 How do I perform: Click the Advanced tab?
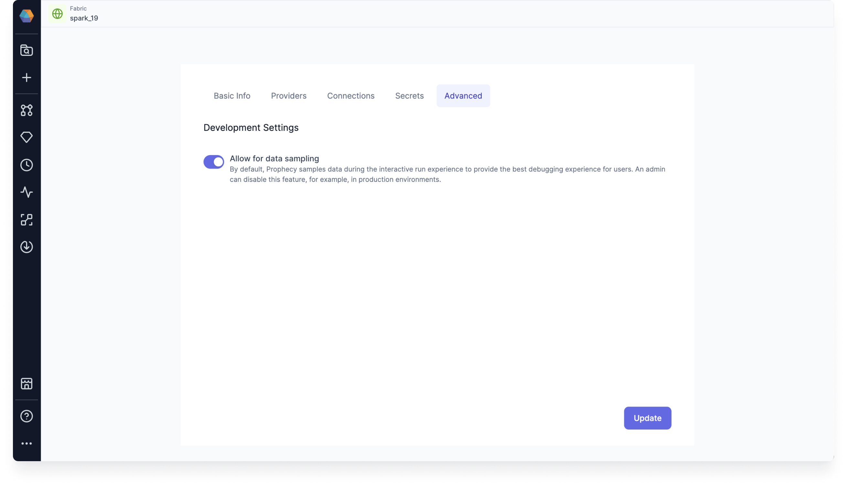[463, 96]
